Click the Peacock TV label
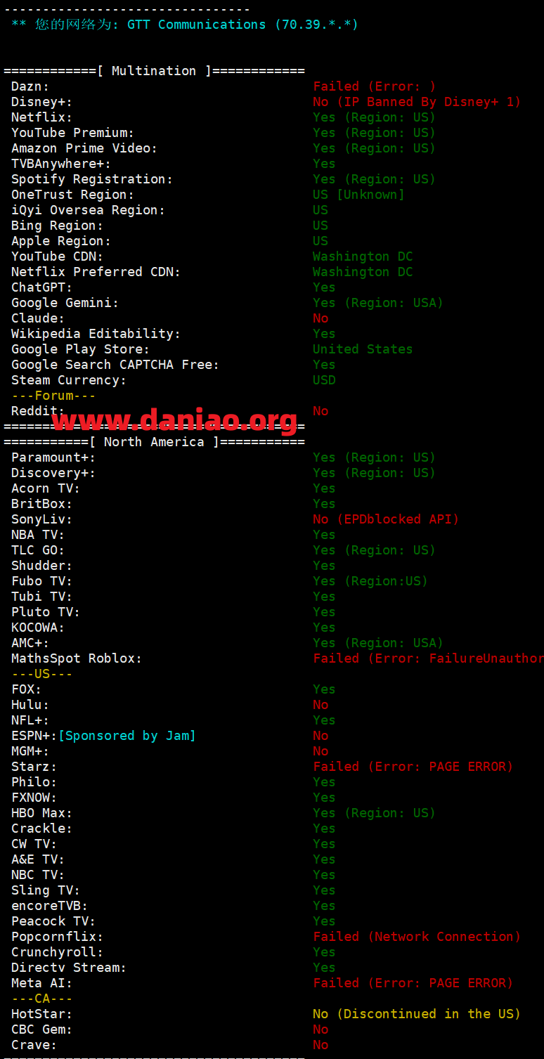 point(53,921)
